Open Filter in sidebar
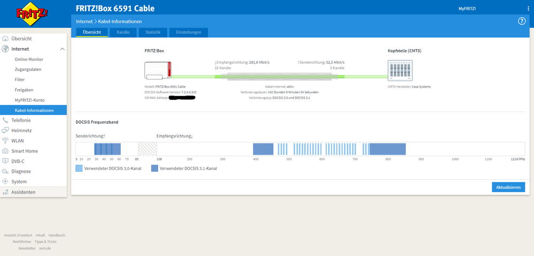Viewport: 534px width, 256px height. point(33,79)
